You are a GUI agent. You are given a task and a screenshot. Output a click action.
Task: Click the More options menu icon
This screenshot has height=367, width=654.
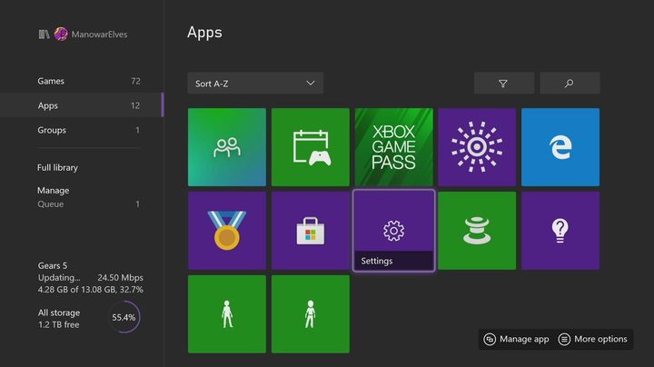point(564,339)
